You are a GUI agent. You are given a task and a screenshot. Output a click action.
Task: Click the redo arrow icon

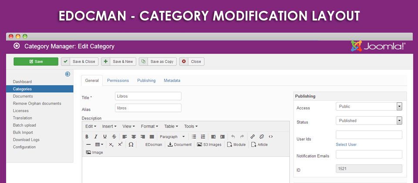tap(242, 136)
